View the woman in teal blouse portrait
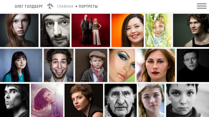209x117 pixels. click(x=21, y=65)
